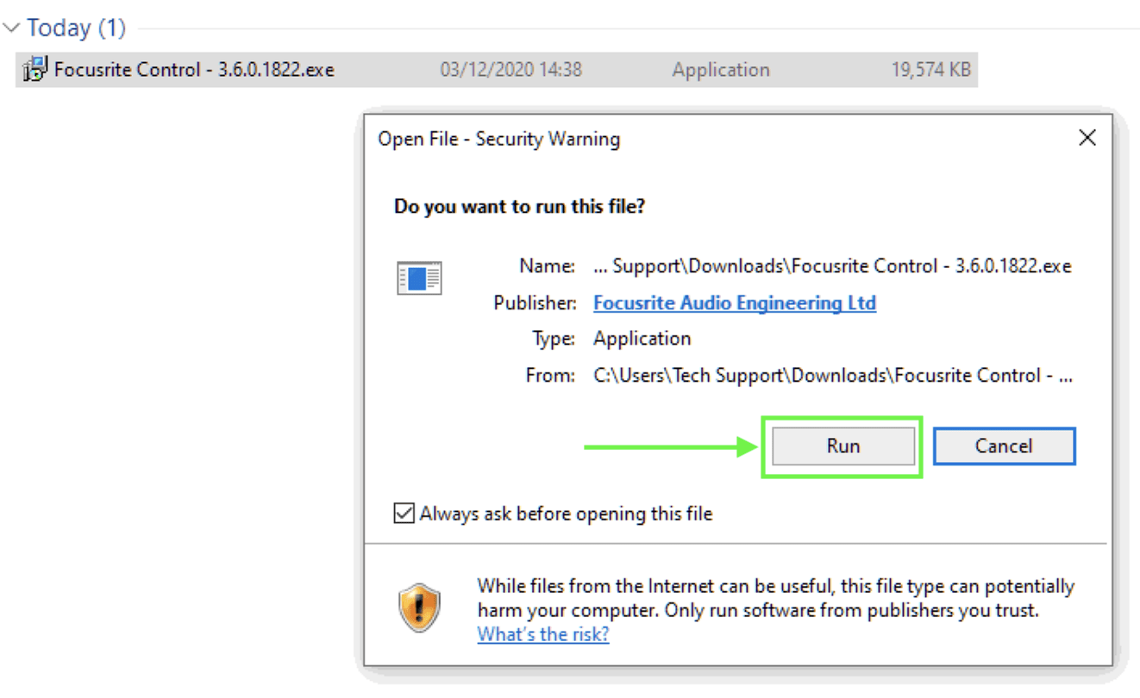Click the From path C:\Users\Tech Support\Downloads
Viewport: 1140px width, 698px height.
click(x=833, y=376)
